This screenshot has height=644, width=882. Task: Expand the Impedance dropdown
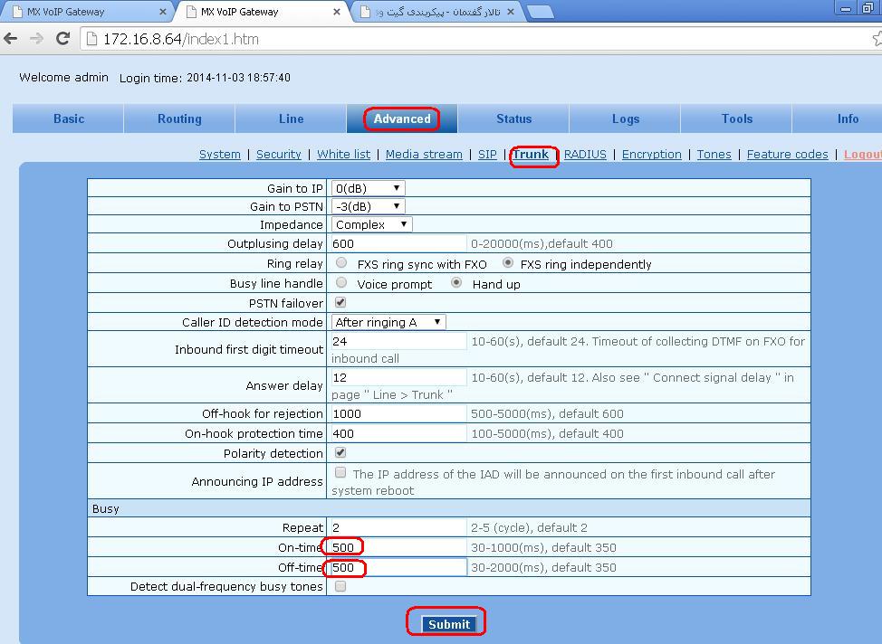pyautogui.click(x=371, y=224)
